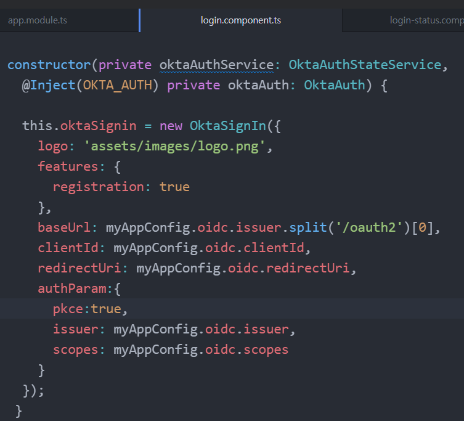Click the @Inject decorator
The width and height of the screenshot is (464, 421).
click(49, 85)
